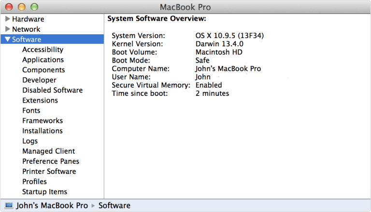The width and height of the screenshot is (371, 212).
Task: Click the Computer Name value text
Action: (228, 69)
